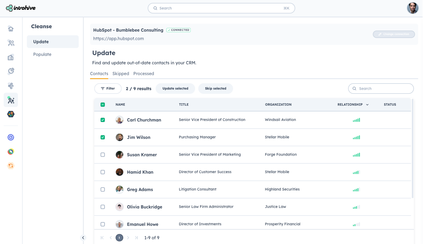
Task: Sort by Relationship column dropdown arrow
Action: (367, 105)
